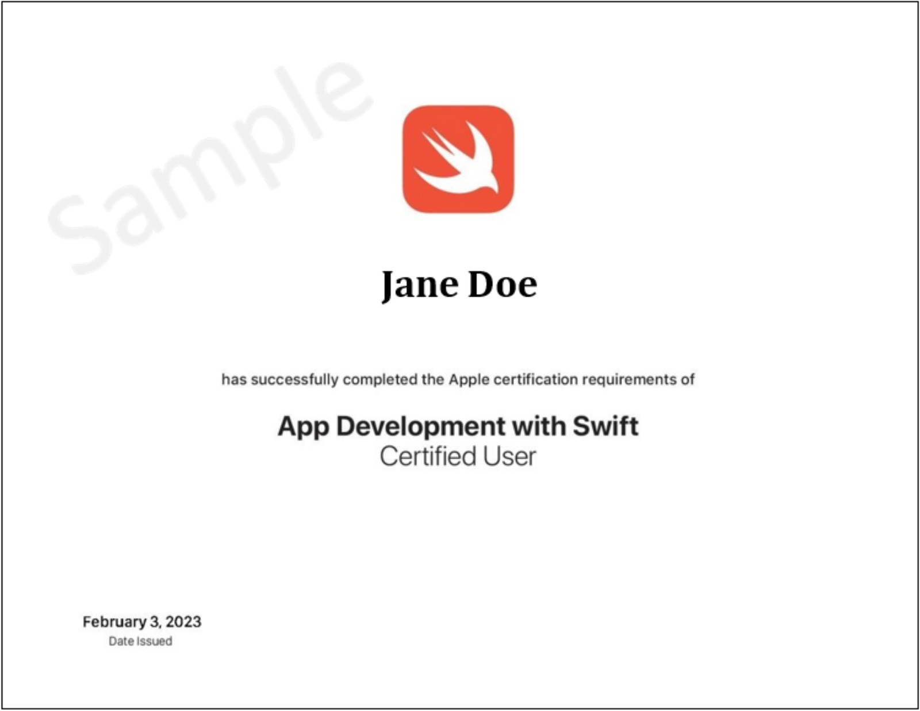
Task: Click the Certified User subtitle
Action: (458, 457)
